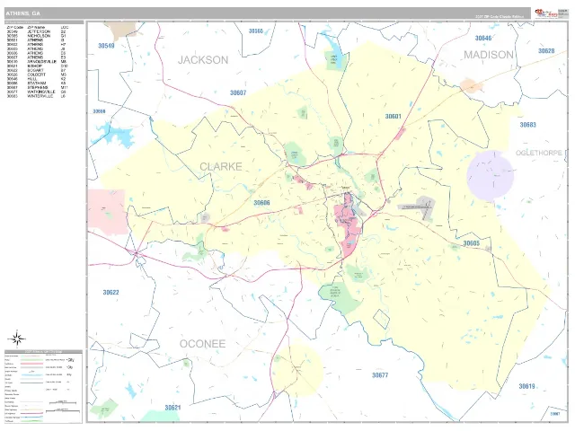This screenshot has height=431, width=575.
Task: Click the map legend box at bottom left
Action: [43, 386]
